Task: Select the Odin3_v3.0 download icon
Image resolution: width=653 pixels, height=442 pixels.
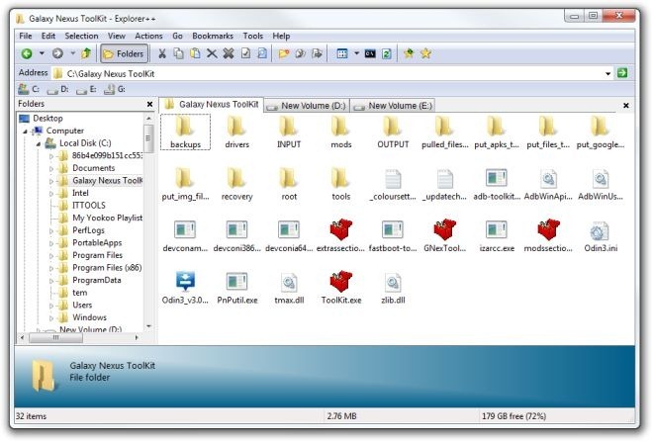Action: click(185, 288)
